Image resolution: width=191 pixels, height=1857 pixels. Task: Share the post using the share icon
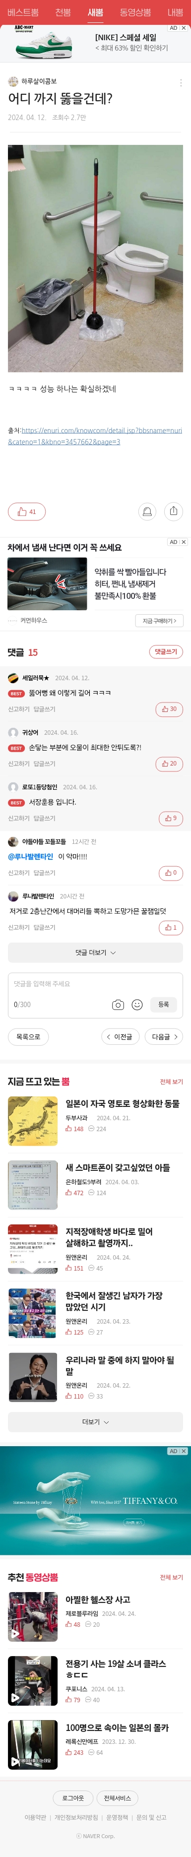click(174, 511)
